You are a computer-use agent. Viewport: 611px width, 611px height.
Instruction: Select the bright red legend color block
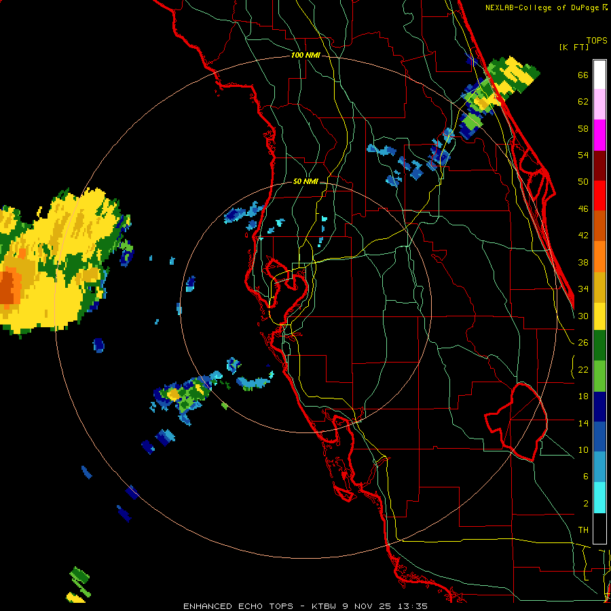599,196
